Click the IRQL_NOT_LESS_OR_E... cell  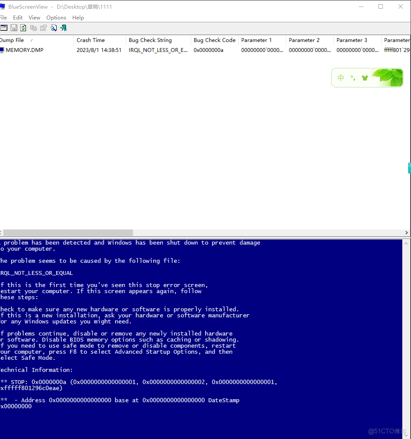[x=158, y=50]
